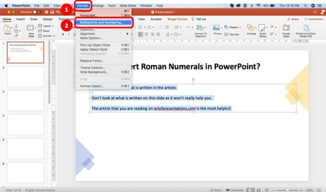Open the bulleted list dropdown arrow

144,27
